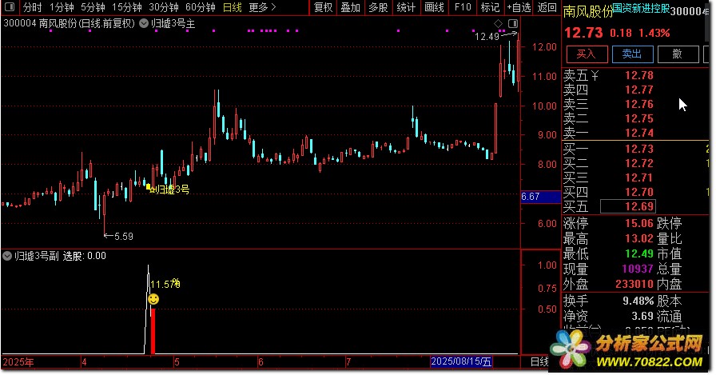716x375 pixels.
Task: Select the 15分钟 period tab
Action: [x=126, y=7]
